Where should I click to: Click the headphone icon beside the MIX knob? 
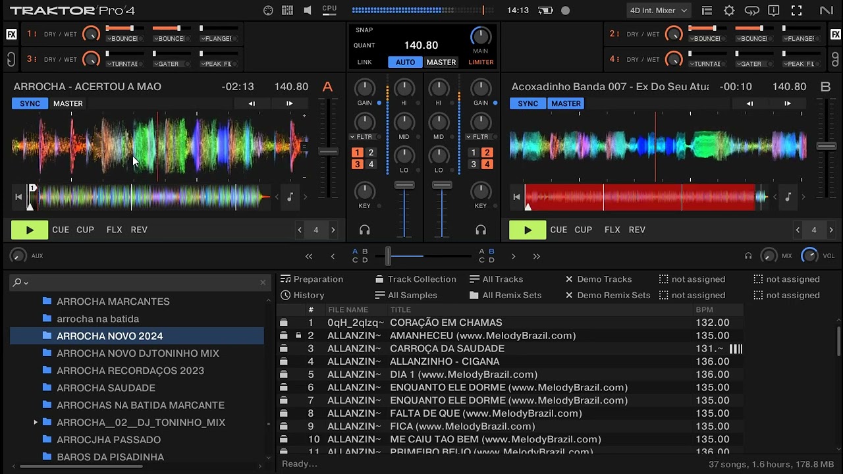click(x=748, y=256)
